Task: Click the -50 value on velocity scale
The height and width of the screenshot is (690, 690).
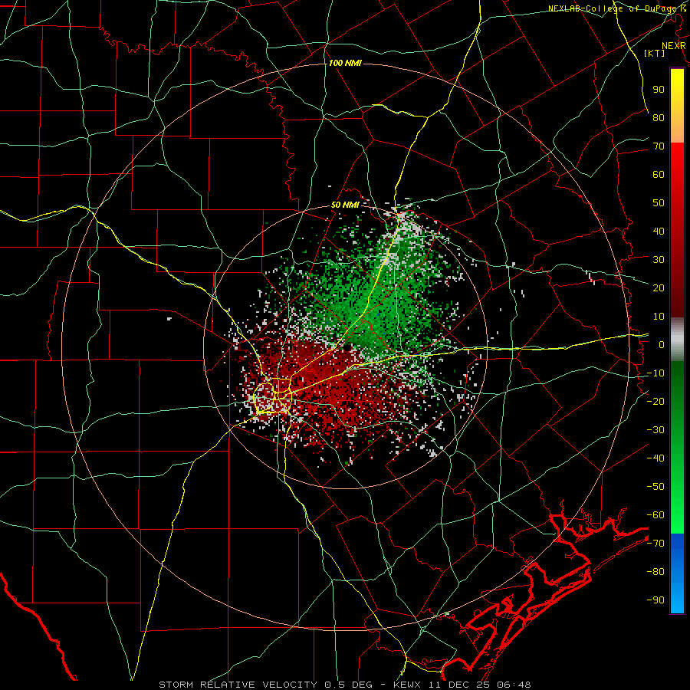Action: click(655, 487)
